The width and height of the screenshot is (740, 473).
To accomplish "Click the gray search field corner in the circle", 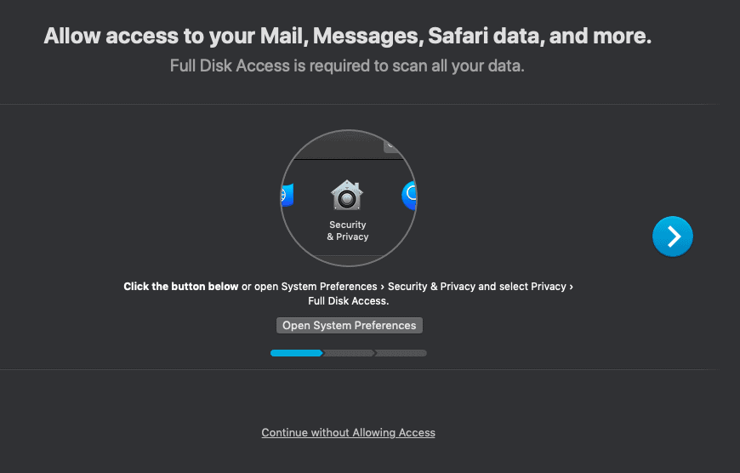I will tap(392, 145).
